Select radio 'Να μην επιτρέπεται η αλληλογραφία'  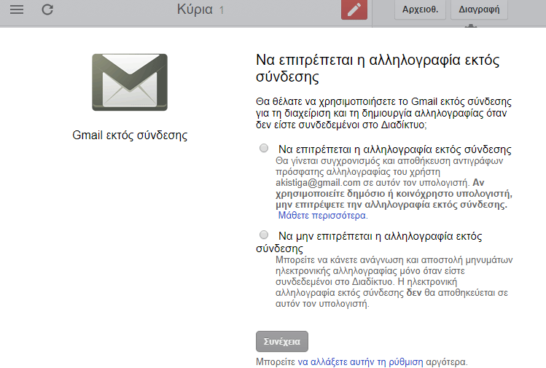pos(264,235)
